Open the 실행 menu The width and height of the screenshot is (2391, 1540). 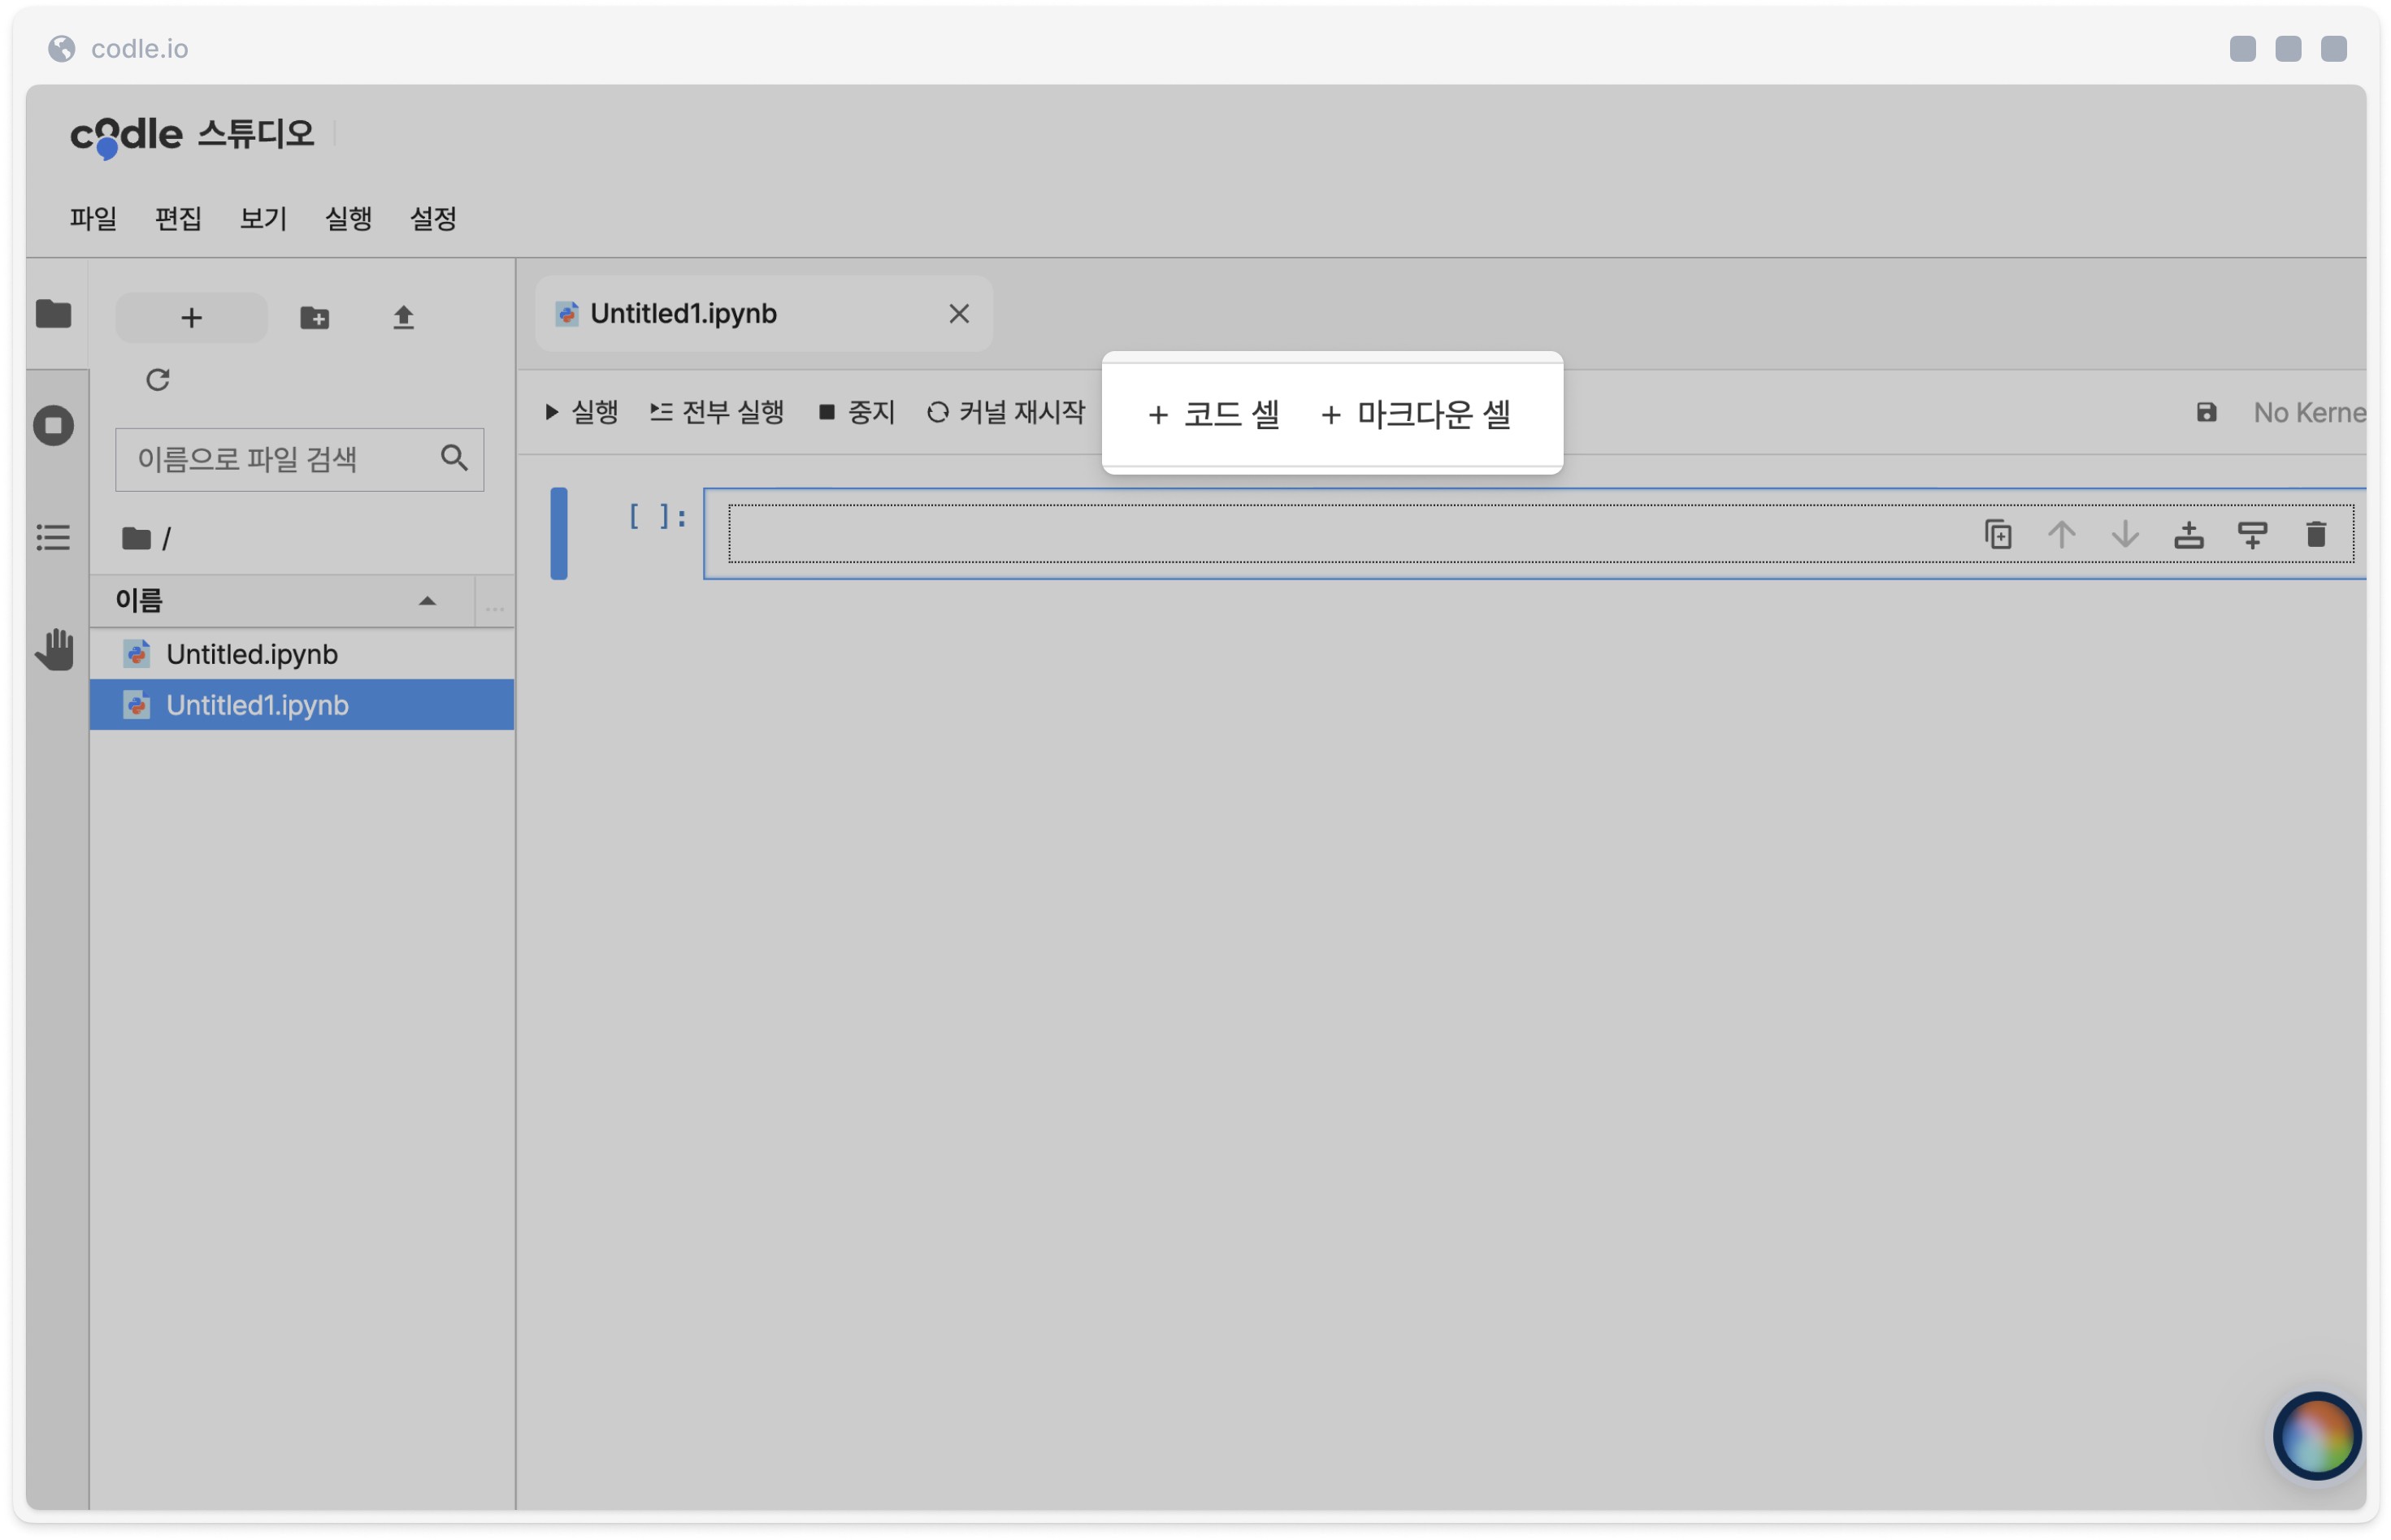pos(348,218)
